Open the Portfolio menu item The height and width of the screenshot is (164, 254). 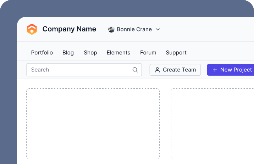click(42, 53)
